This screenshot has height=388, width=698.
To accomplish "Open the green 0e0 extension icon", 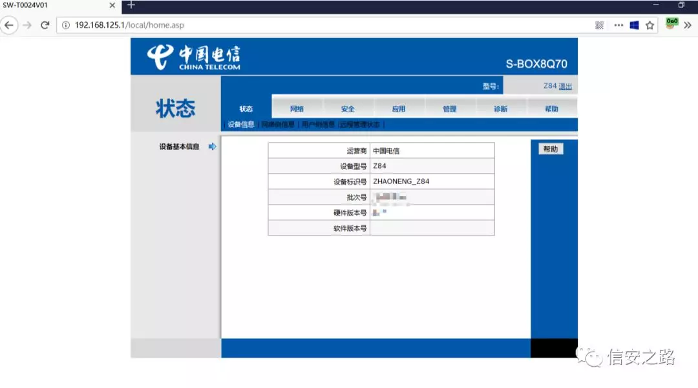I will tap(672, 23).
